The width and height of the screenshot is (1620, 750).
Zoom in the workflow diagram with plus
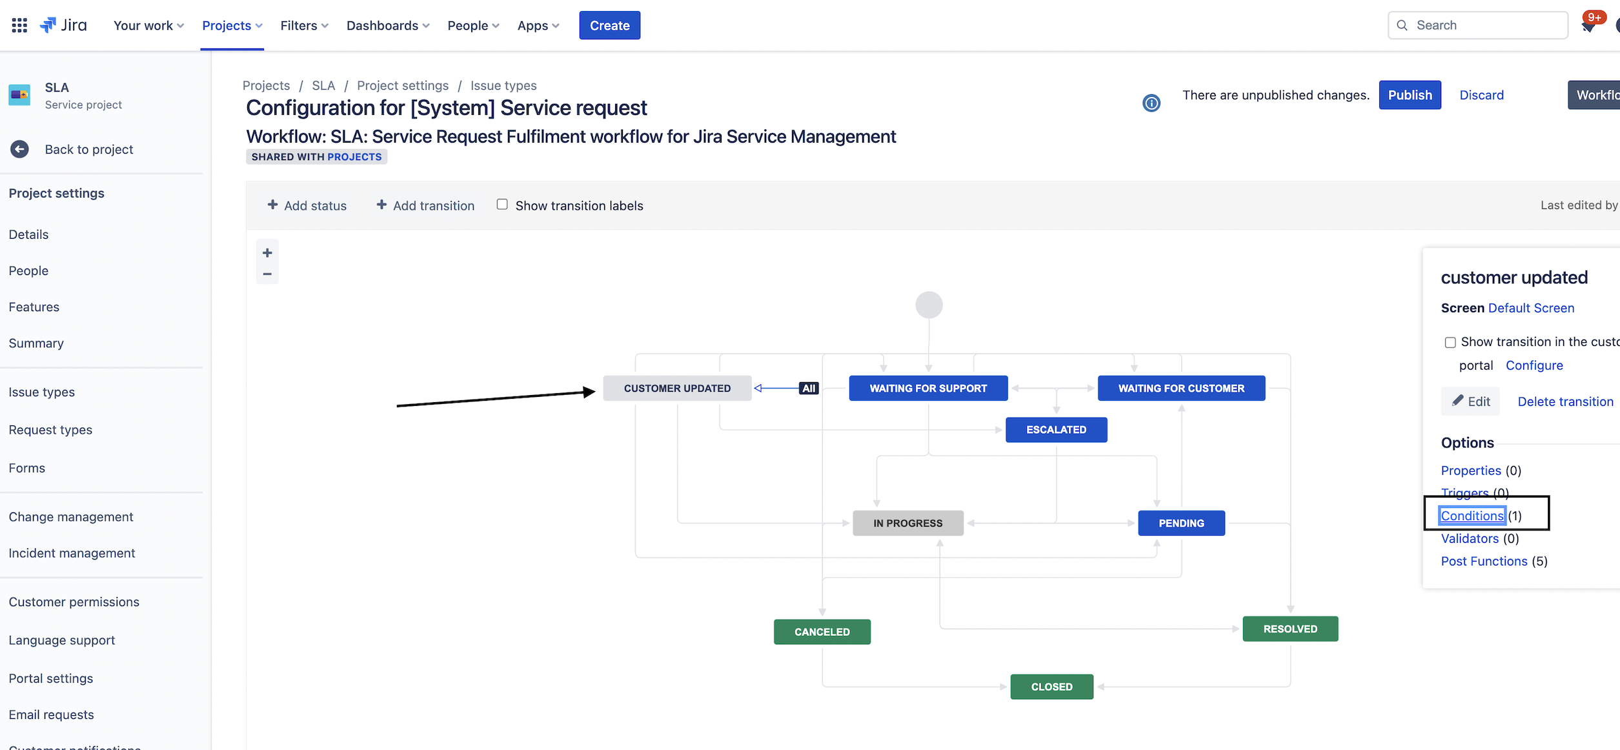[267, 253]
